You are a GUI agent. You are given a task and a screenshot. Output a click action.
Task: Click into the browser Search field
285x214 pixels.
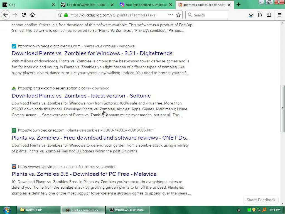(207, 15)
